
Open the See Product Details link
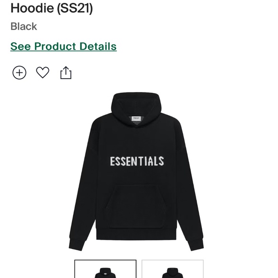coord(63,46)
